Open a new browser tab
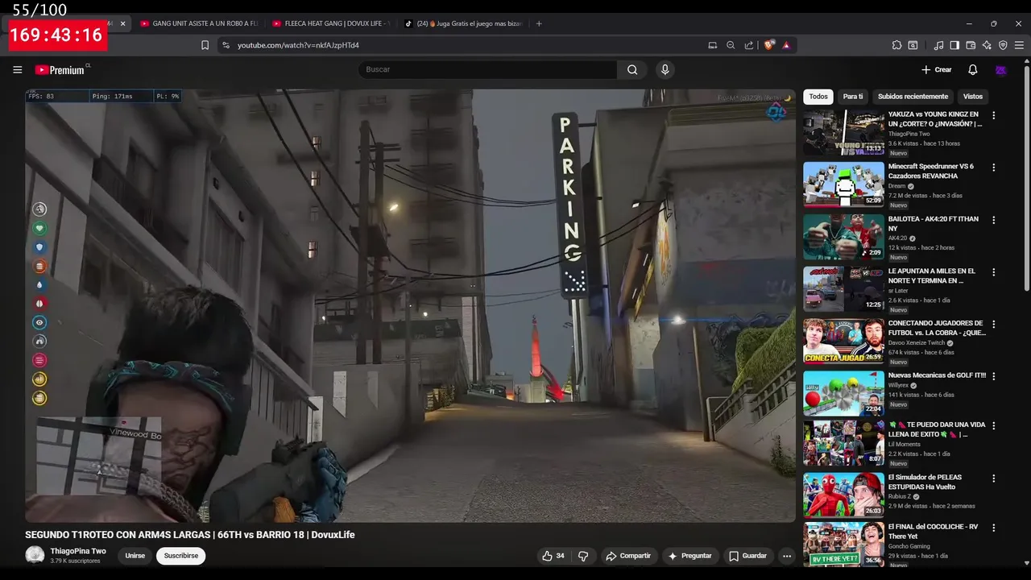The height and width of the screenshot is (580, 1031). (539, 23)
